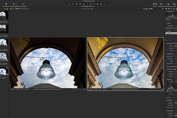Open the Viñeteado Método dropdown
The height and width of the screenshot is (118, 177).
coord(176,116)
